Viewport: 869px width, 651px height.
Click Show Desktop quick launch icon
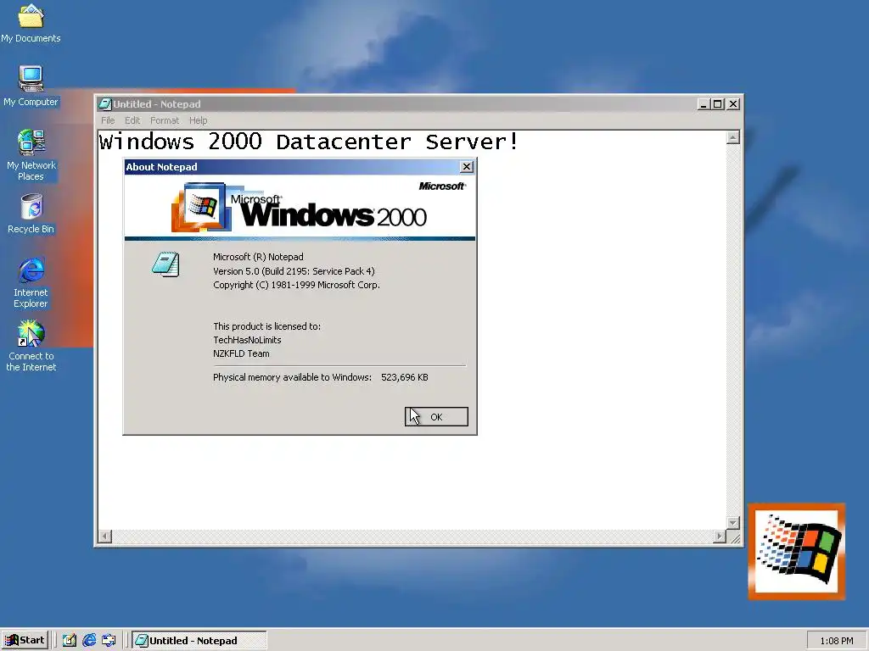click(x=69, y=641)
